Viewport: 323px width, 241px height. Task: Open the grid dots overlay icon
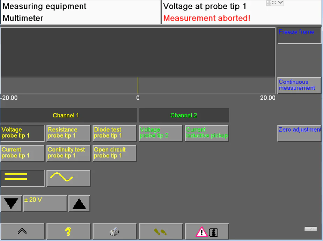pos(269,2)
